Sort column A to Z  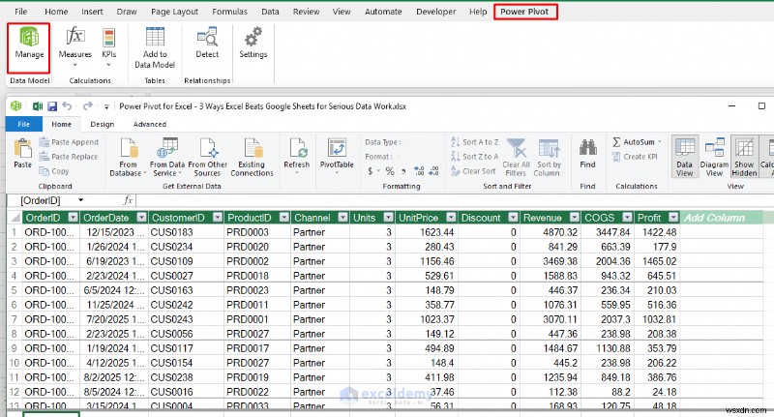(x=474, y=142)
